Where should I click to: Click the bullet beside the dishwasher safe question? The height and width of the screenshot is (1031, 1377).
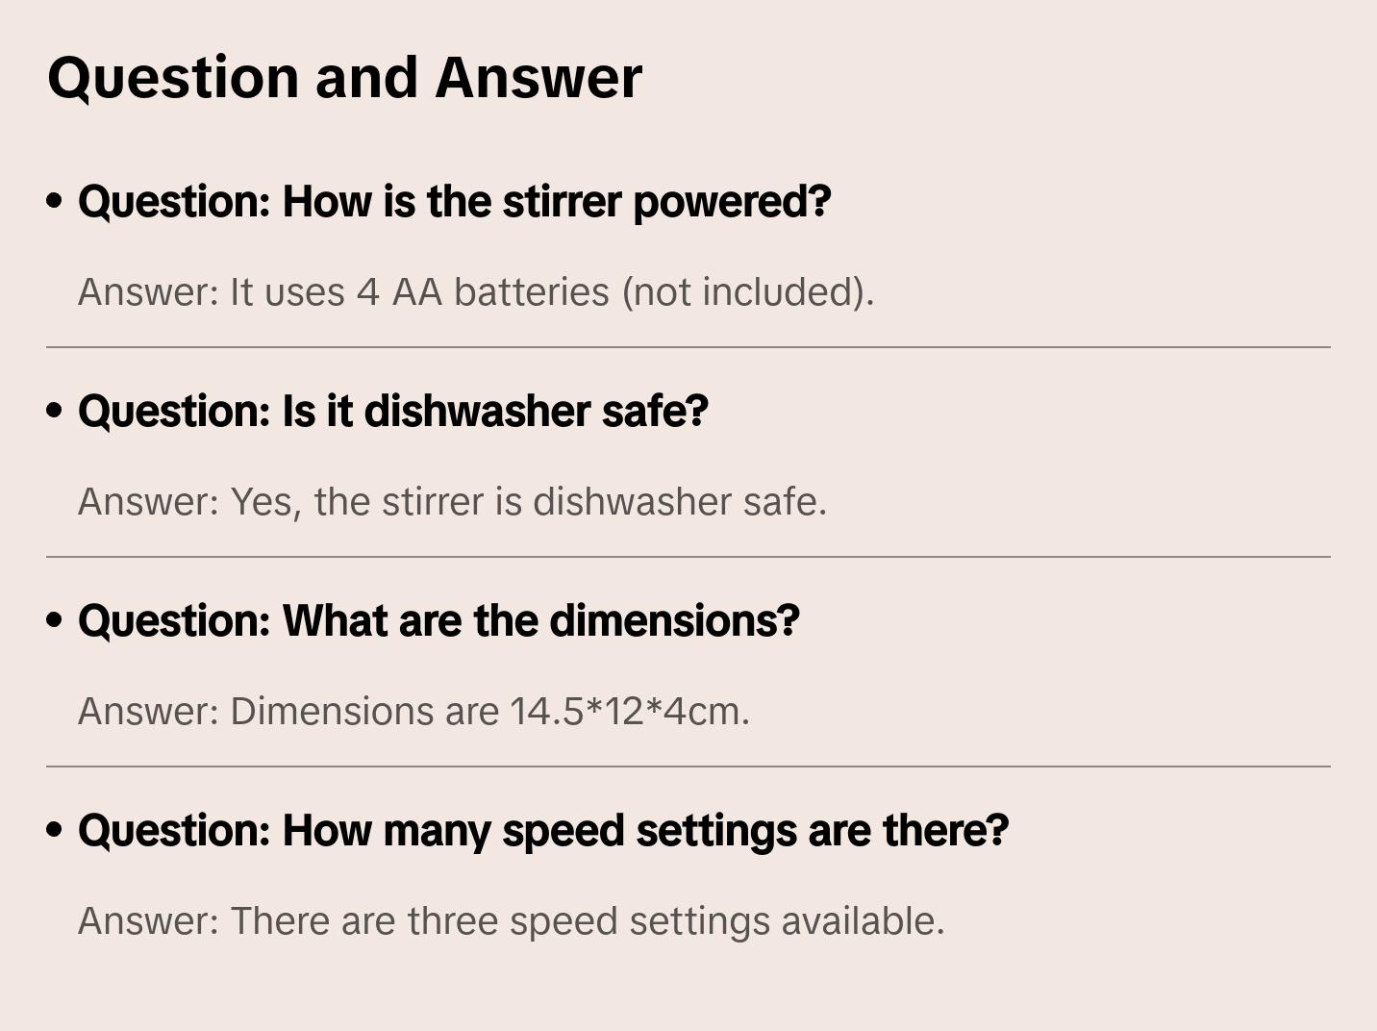click(55, 411)
